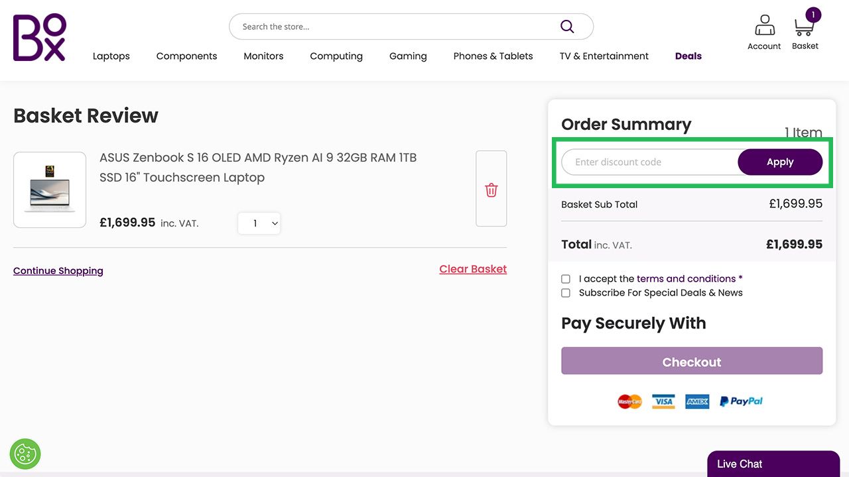The image size is (849, 477).
Task: Open the Live Chat button
Action: [773, 464]
